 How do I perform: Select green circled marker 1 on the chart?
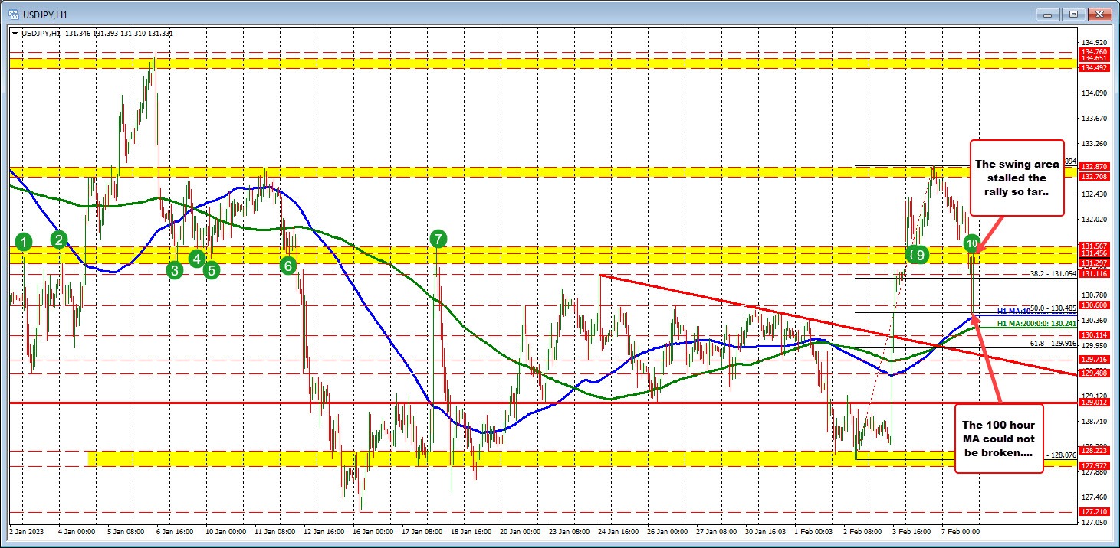(x=23, y=243)
